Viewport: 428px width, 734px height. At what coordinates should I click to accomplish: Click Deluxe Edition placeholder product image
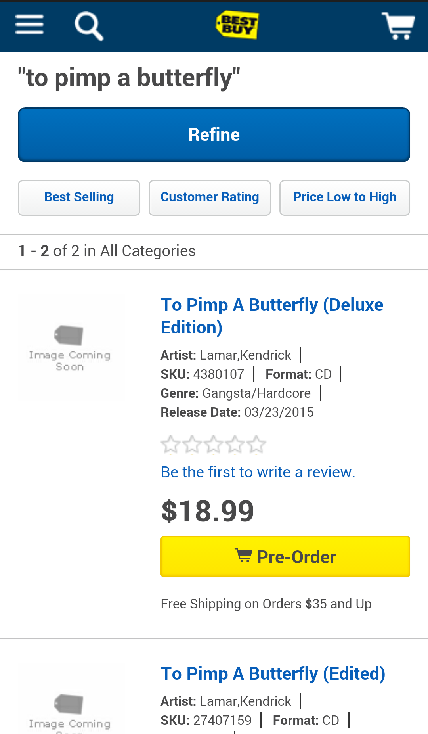click(x=70, y=348)
